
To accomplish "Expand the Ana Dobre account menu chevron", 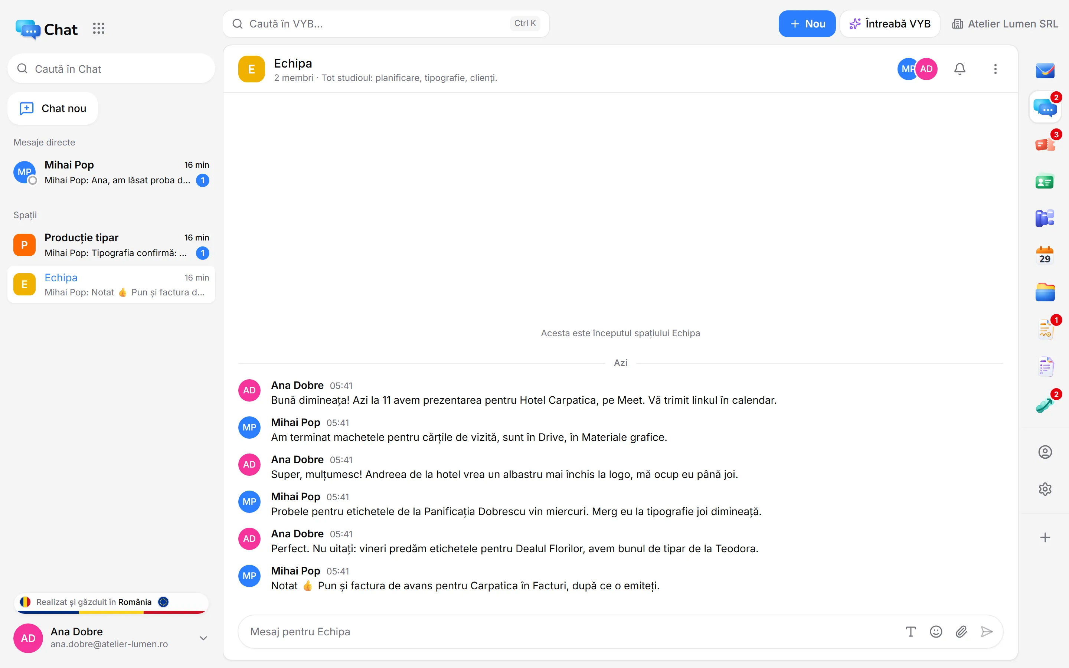I will point(203,638).
